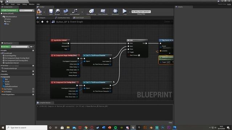Select Event BeginPlay in My Blueprint
The image size is (232, 130).
click(x=11, y=56)
